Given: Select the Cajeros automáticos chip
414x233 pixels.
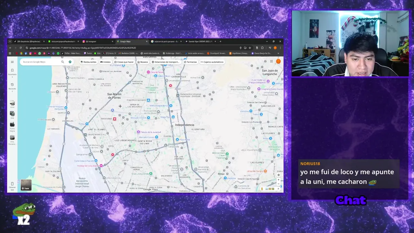Looking at the screenshot, I should 212,62.
